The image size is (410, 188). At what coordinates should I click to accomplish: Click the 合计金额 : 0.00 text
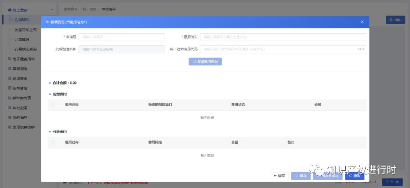point(65,83)
